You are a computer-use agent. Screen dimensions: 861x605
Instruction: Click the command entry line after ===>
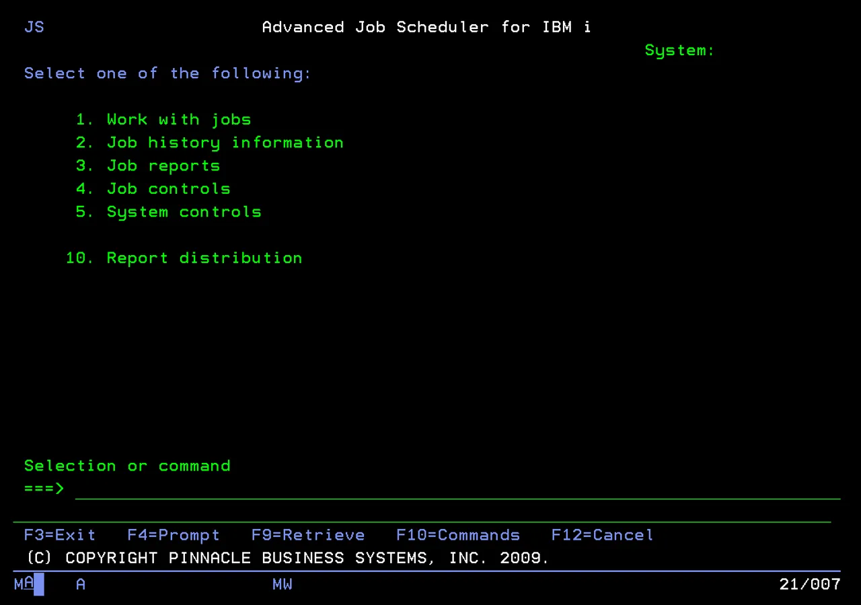(269, 488)
